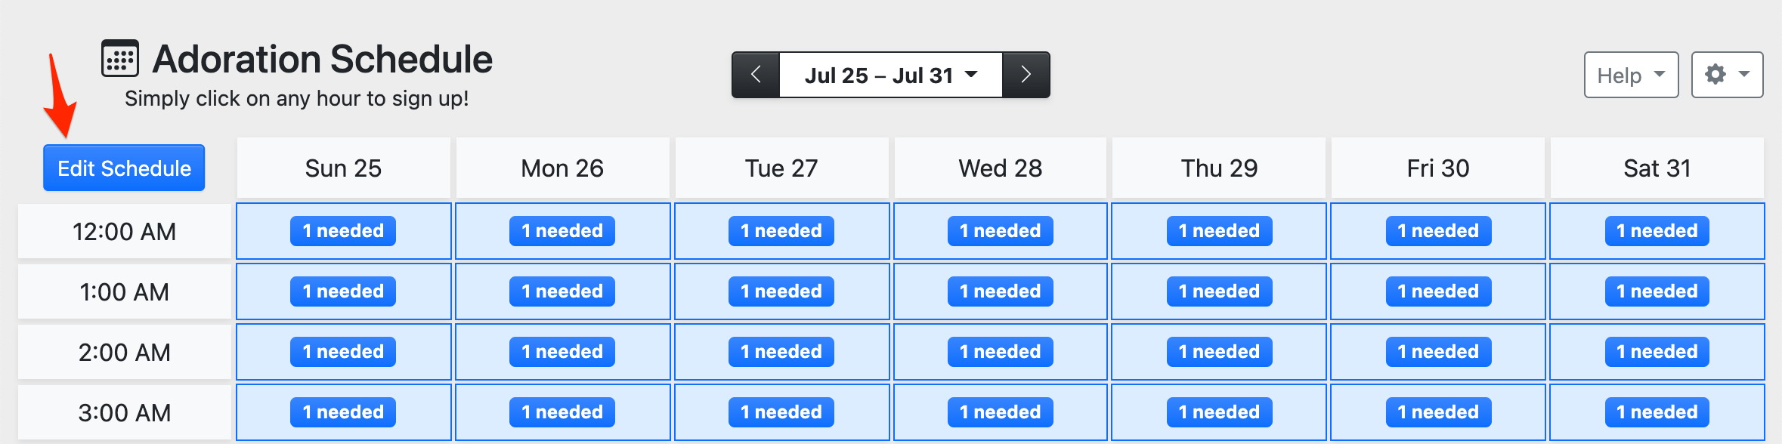Click the 3:00 AM row label
Viewport: 1782px width, 444px height.
[x=125, y=412]
